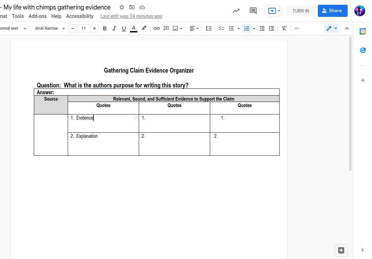Open the paragraph style dropdown

click(x=13, y=28)
